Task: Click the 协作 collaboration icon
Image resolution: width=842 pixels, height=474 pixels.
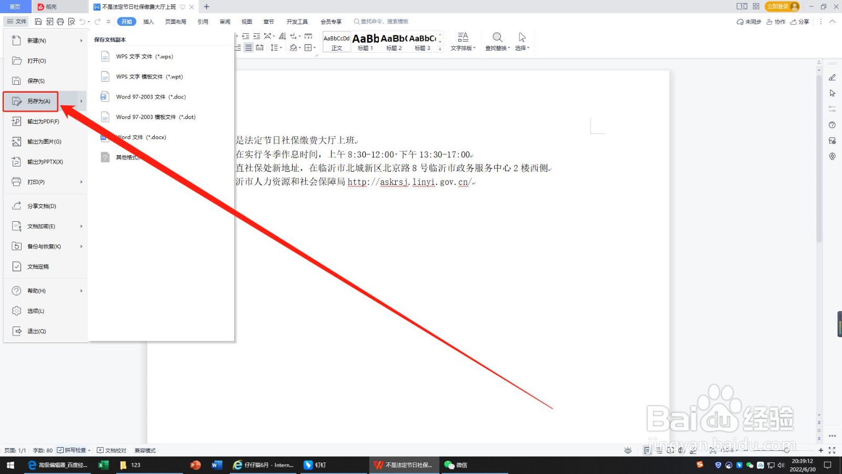Action: click(x=776, y=22)
